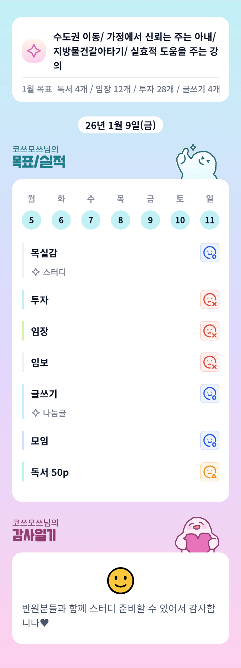Tap the smiley status icon for 목실감
241x668 pixels.
tap(210, 253)
